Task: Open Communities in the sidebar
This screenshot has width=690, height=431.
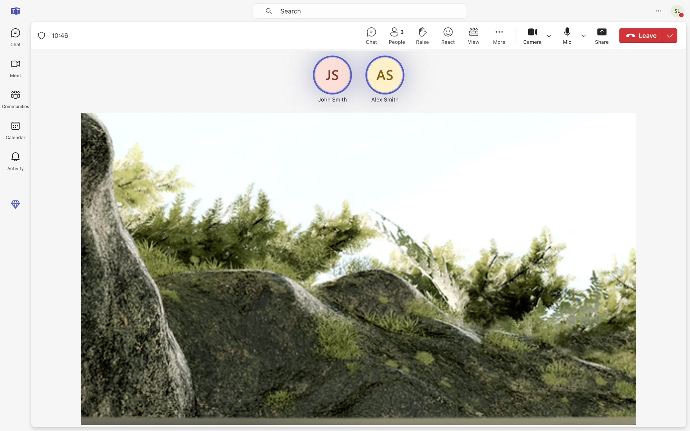Action: tap(15, 99)
